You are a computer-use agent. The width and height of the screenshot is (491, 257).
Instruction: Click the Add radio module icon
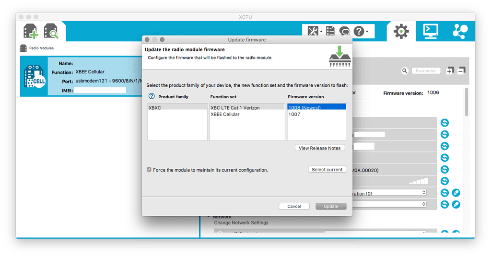[x=31, y=31]
